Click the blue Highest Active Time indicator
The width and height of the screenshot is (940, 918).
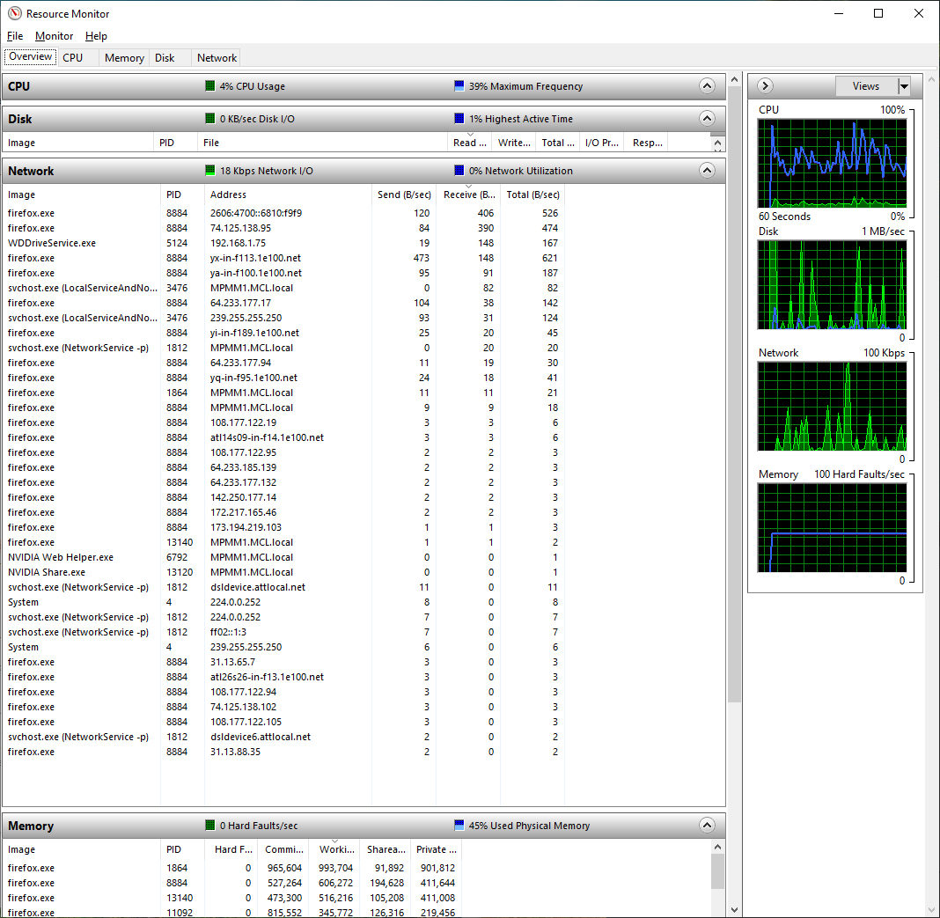(459, 118)
